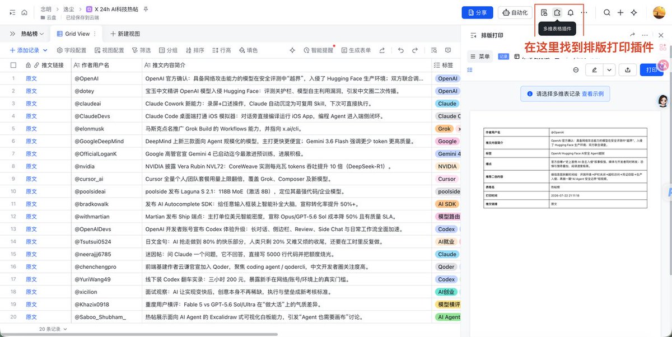Select the @GoogleDeepMind username cell
This screenshot has width=672, height=337.
pyautogui.click(x=105, y=141)
